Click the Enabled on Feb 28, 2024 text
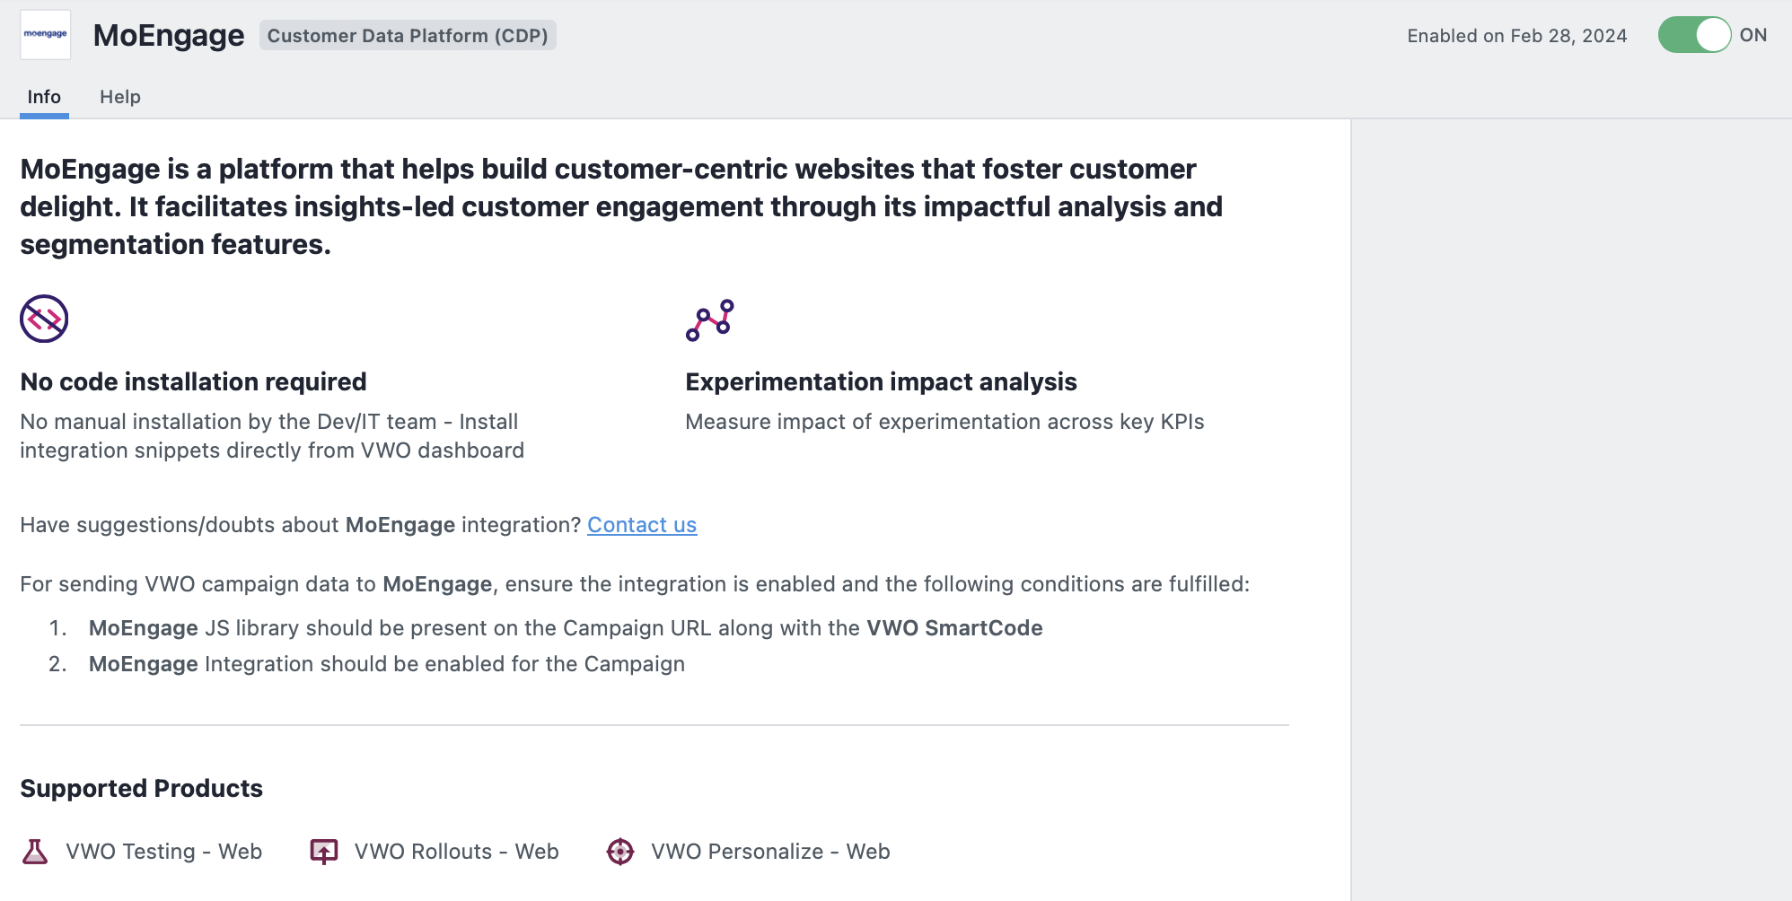Viewport: 1792px width, 901px height. point(1517,36)
